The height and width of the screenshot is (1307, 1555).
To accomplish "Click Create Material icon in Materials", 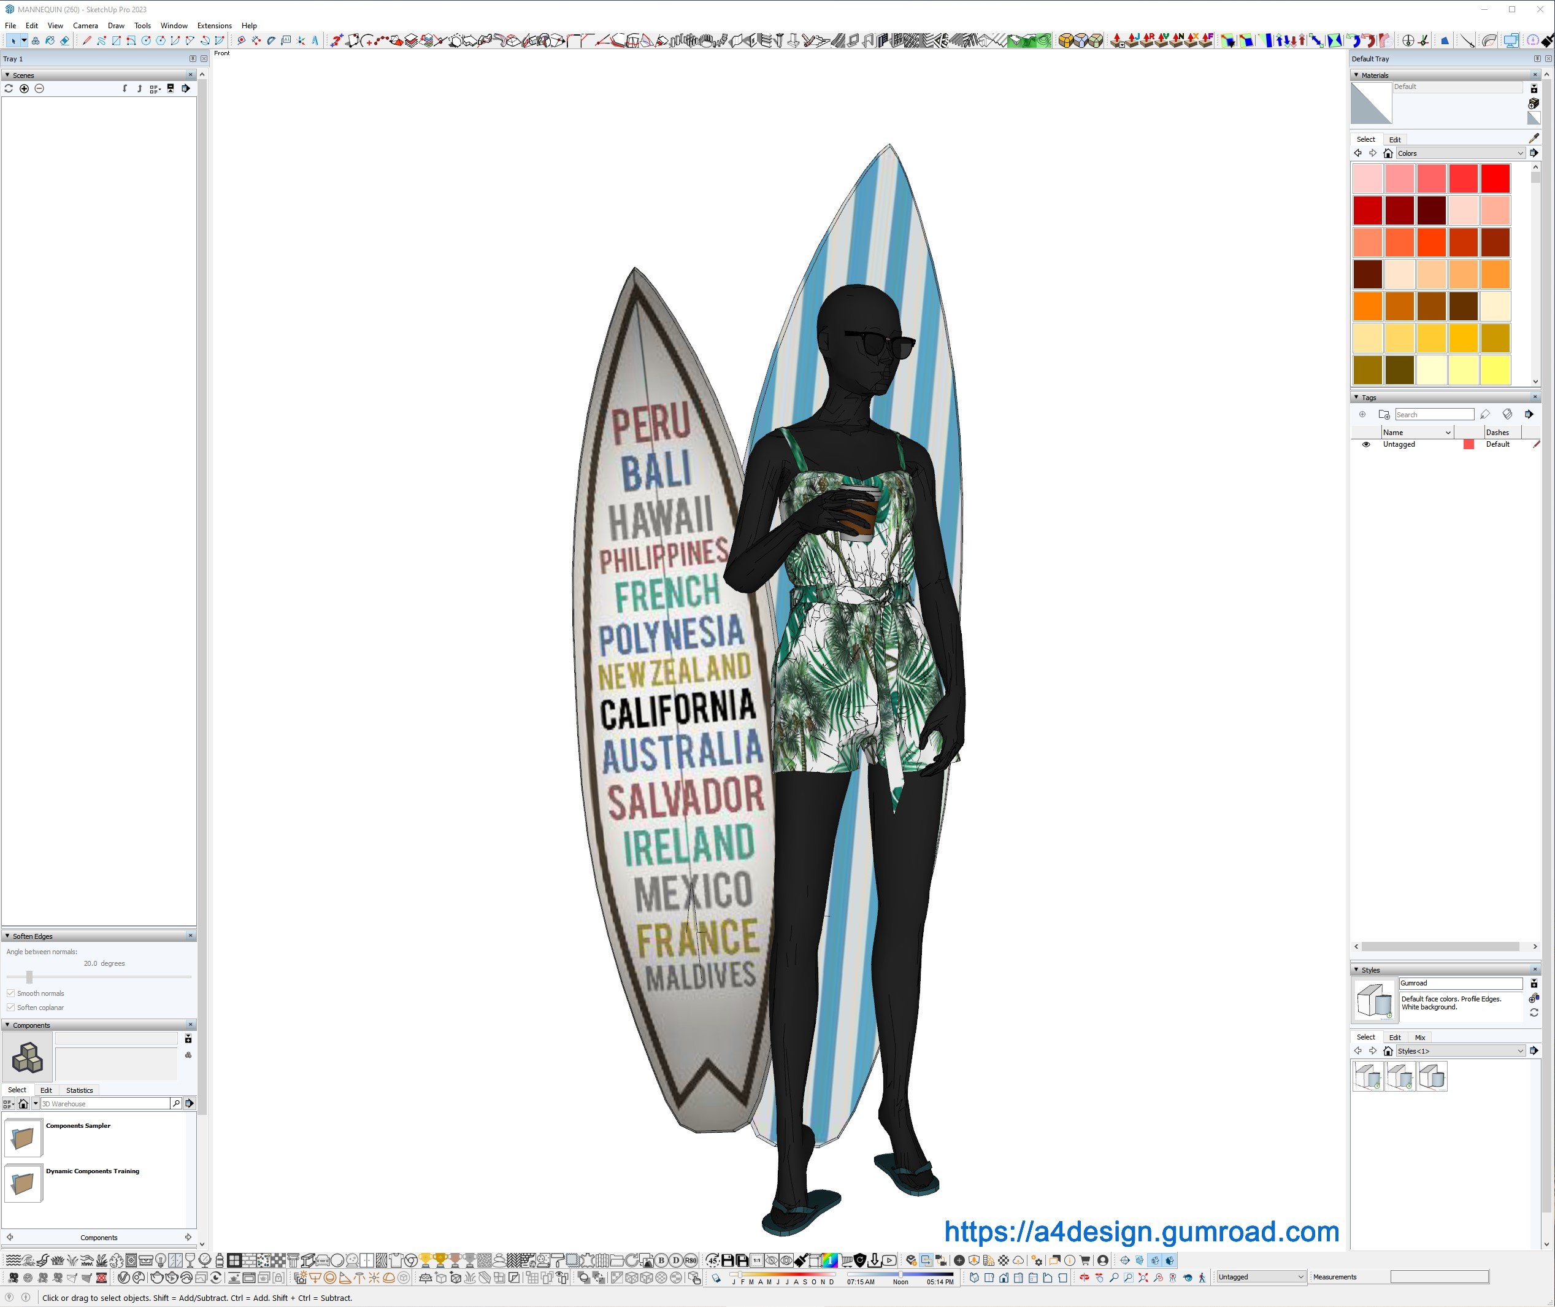I will click(1534, 104).
